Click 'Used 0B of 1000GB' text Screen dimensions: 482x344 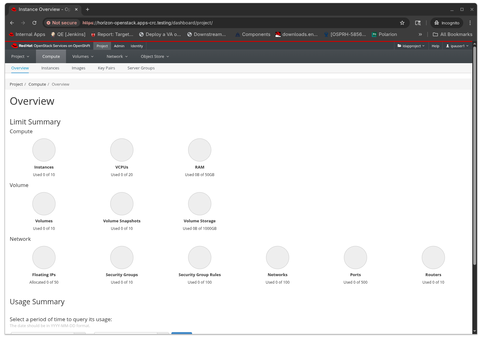tap(200, 229)
